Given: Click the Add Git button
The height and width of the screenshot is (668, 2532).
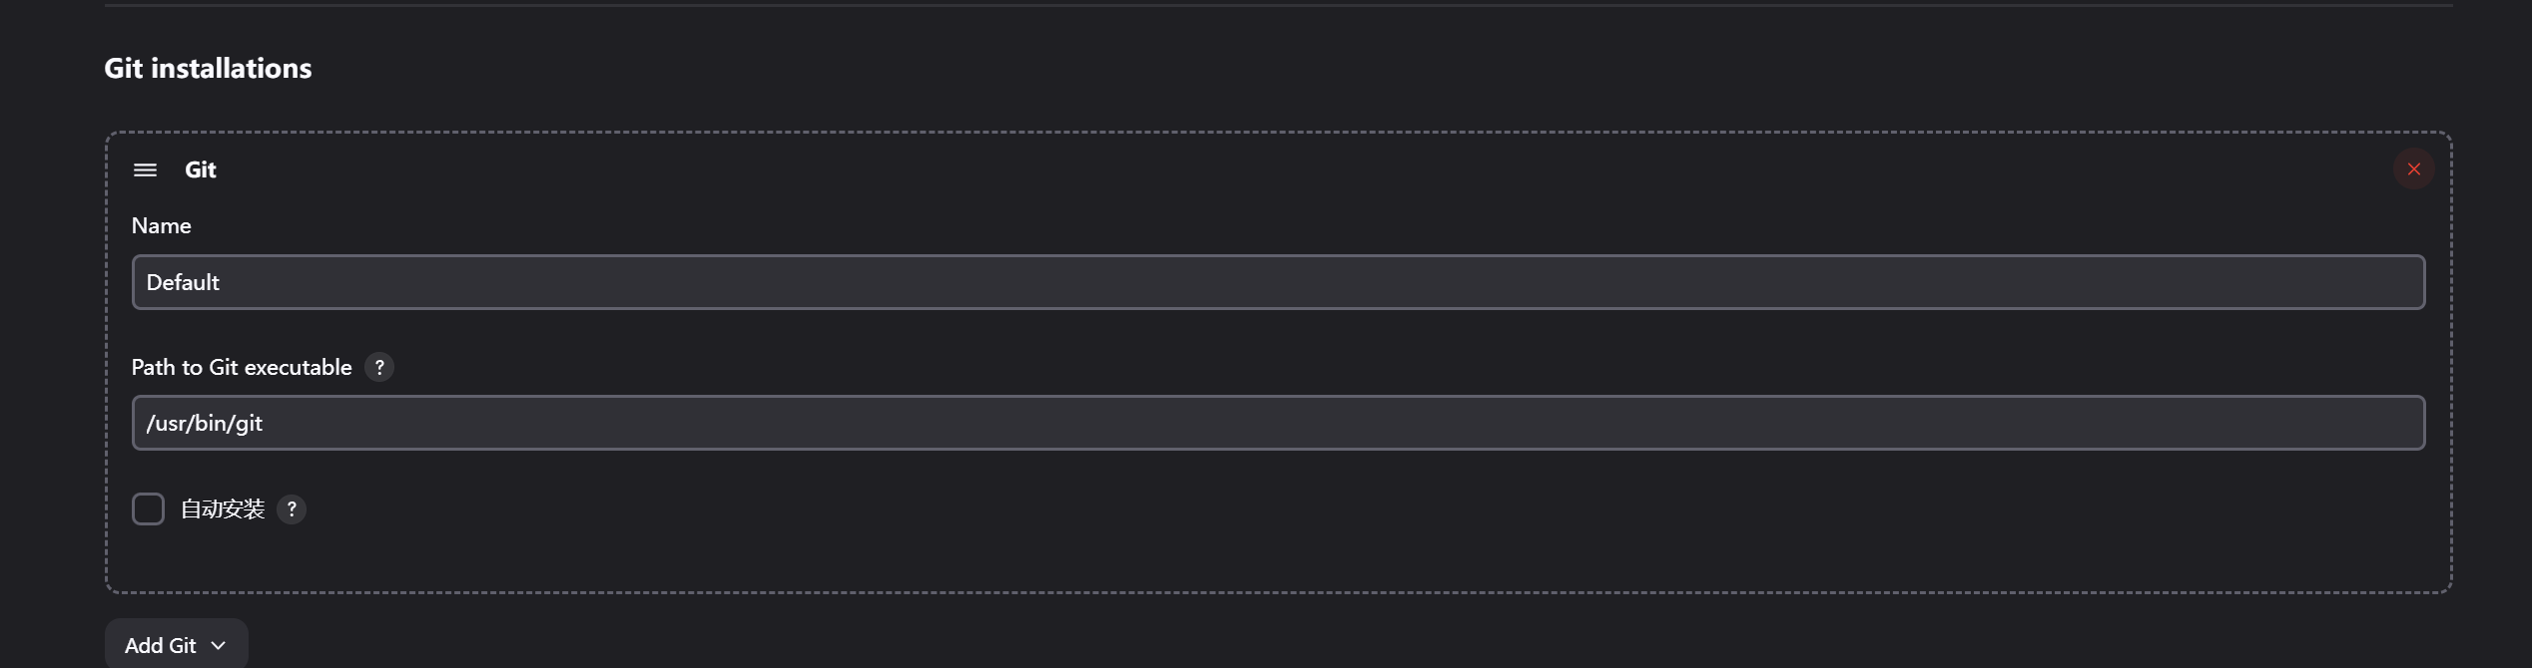Looking at the screenshot, I should (x=177, y=645).
